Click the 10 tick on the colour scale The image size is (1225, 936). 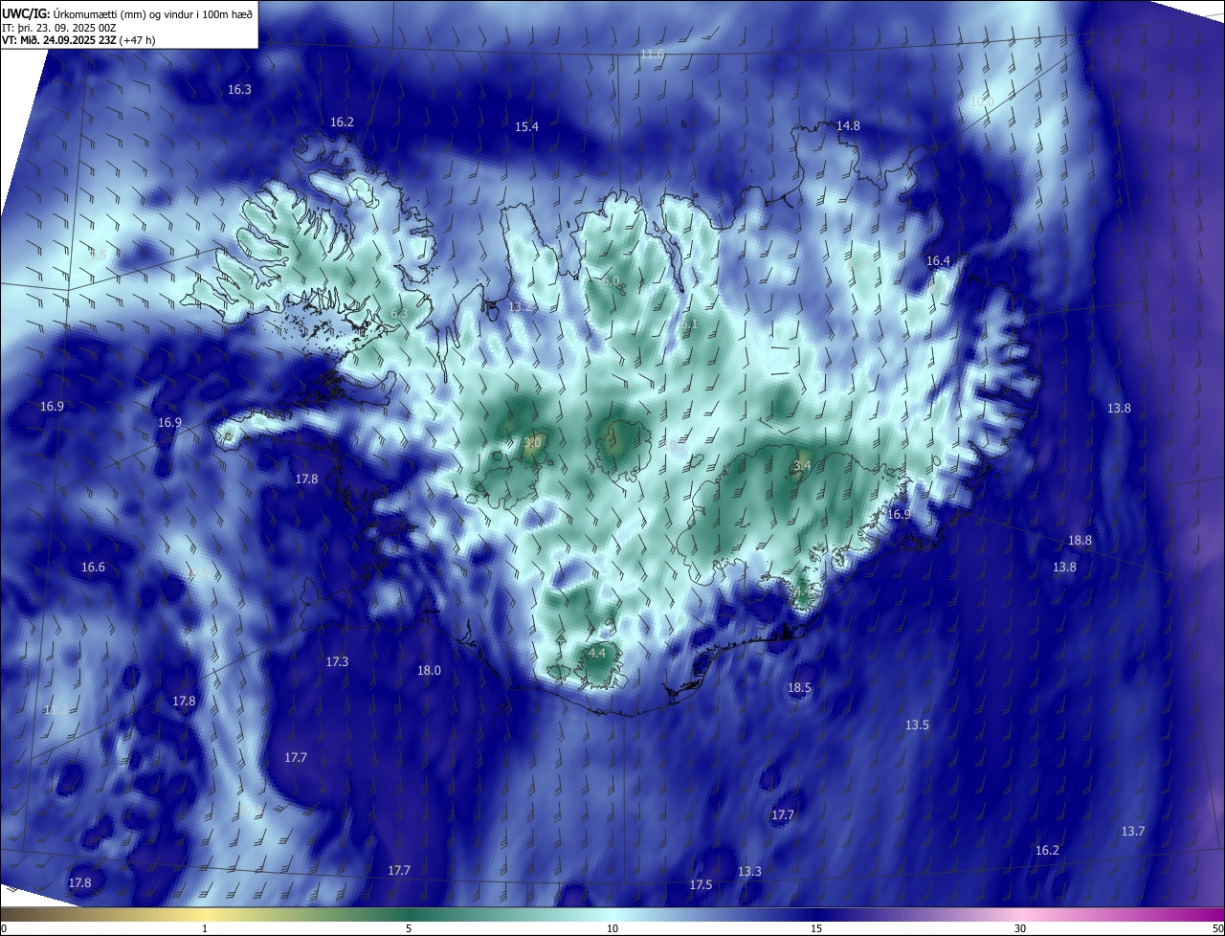point(612,928)
